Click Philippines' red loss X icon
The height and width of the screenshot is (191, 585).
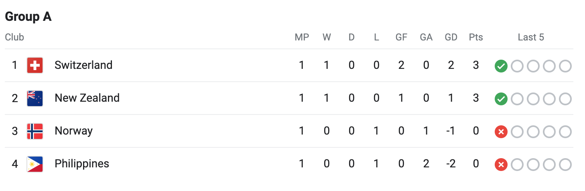tap(501, 165)
